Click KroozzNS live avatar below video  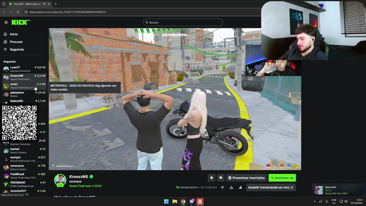(60, 180)
